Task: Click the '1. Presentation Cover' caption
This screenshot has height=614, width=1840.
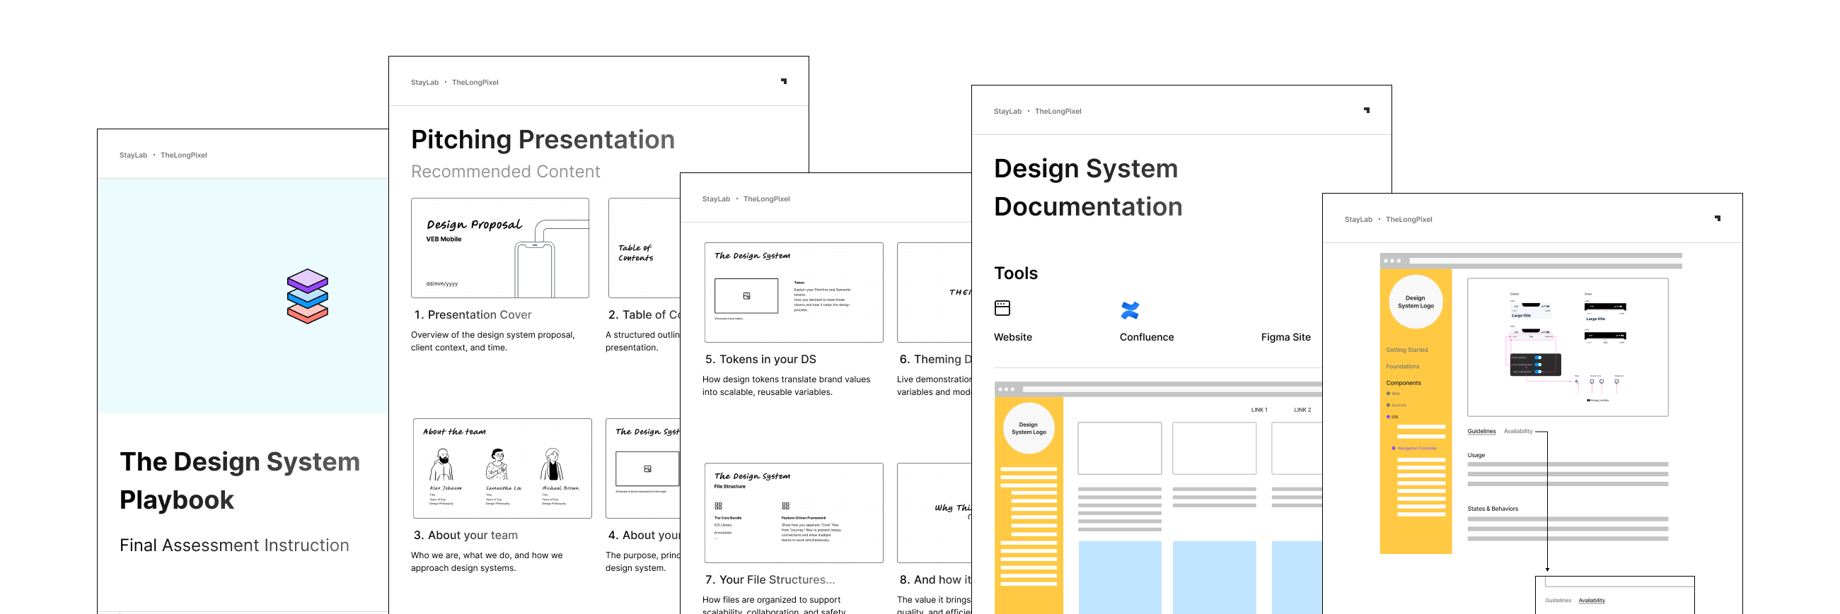Action: point(472,314)
